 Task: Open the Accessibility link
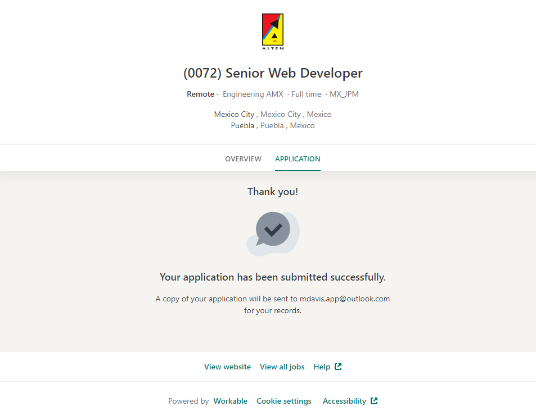click(344, 401)
